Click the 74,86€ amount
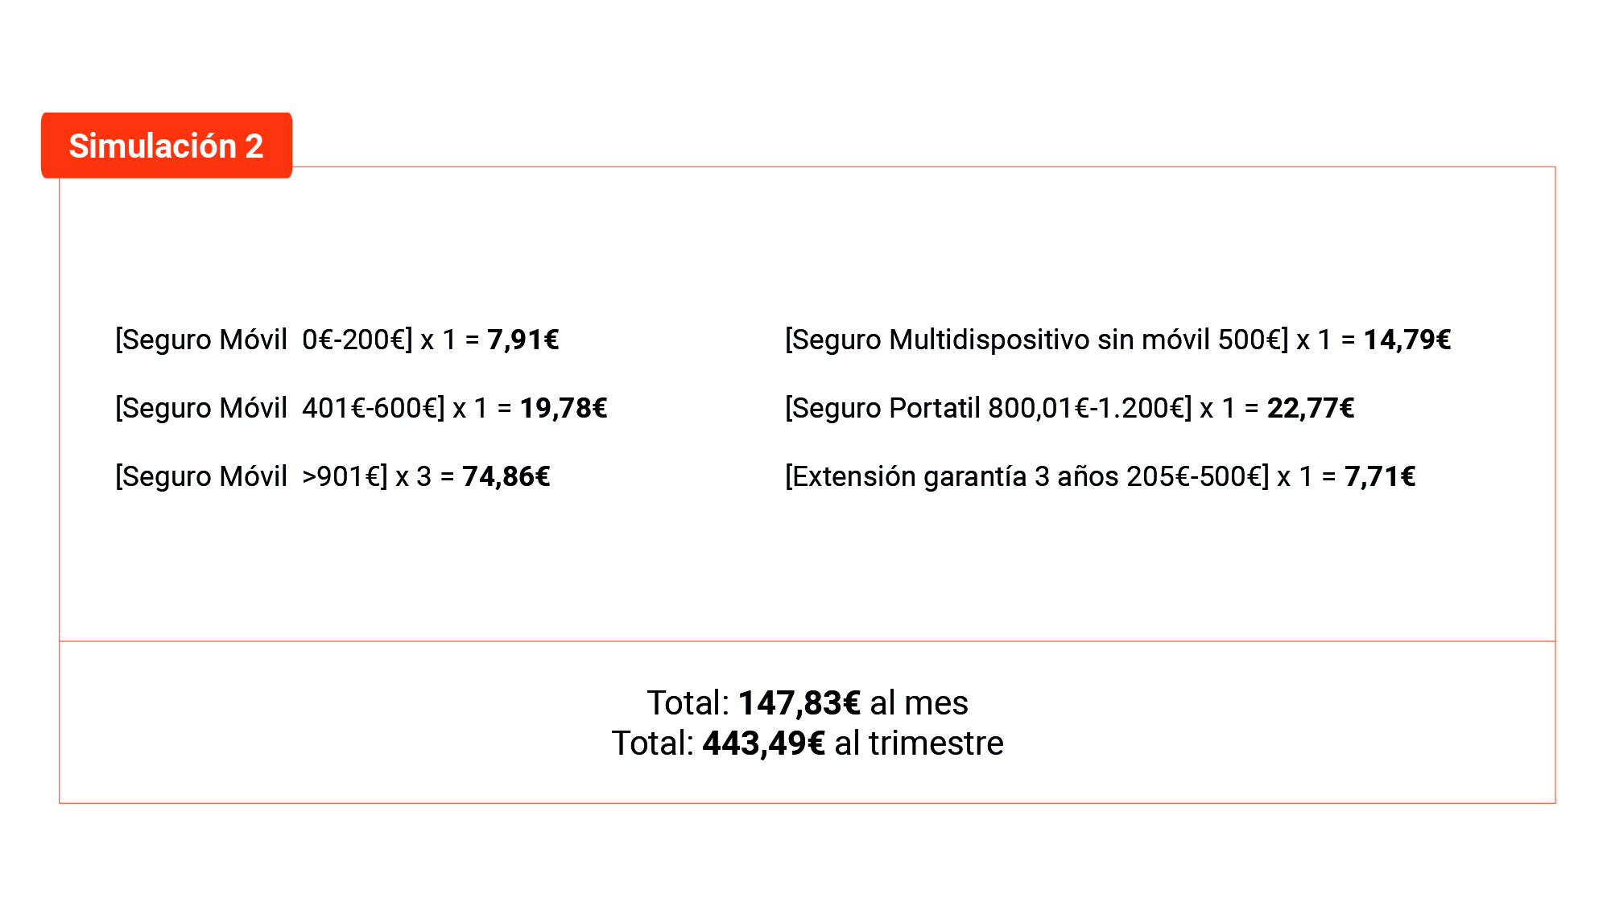Image resolution: width=1611 pixels, height=906 pixels. pyautogui.click(x=506, y=476)
